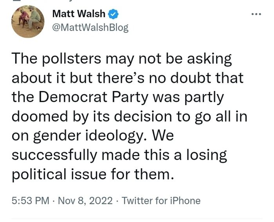Open the Twitter for iPhone source link
This screenshot has width=274, height=222.
(x=161, y=201)
